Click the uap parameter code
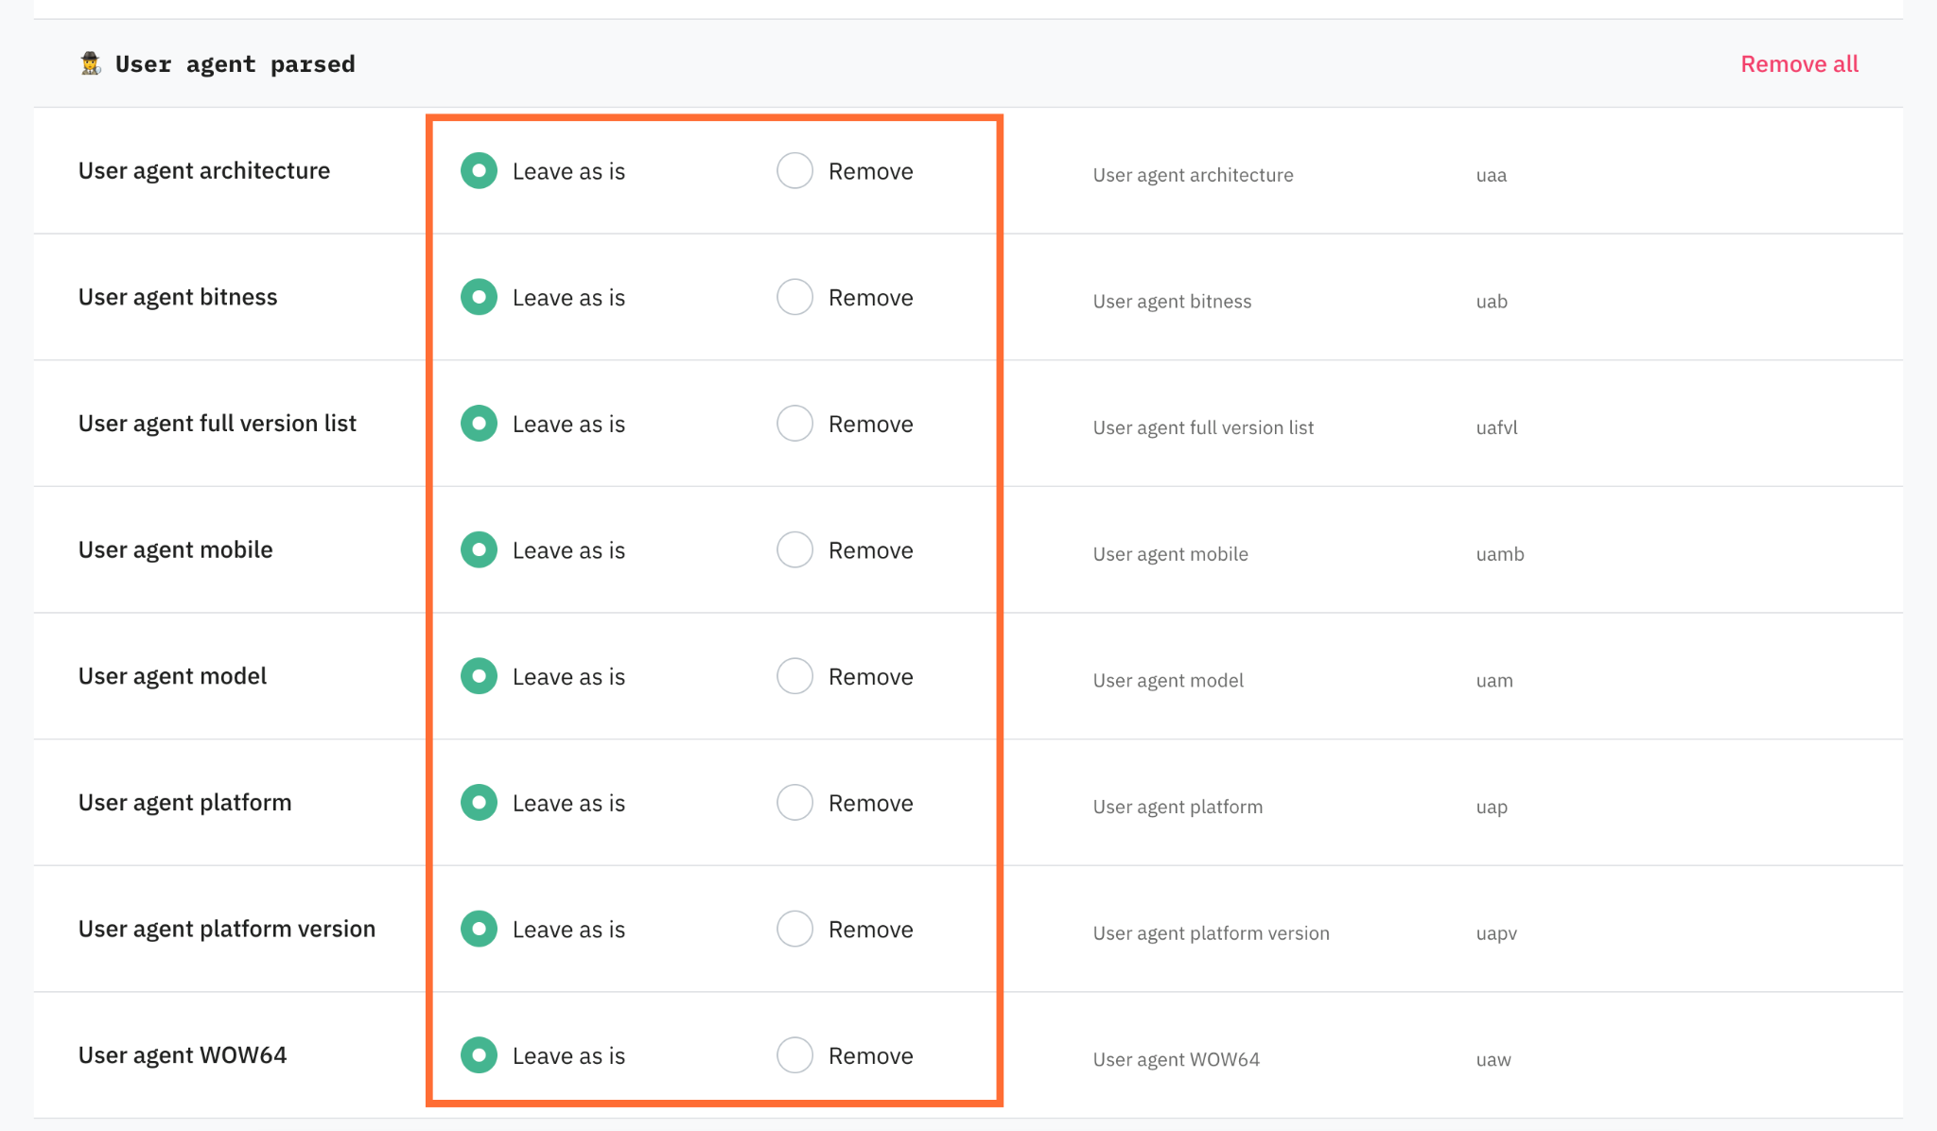 pos(1492,808)
